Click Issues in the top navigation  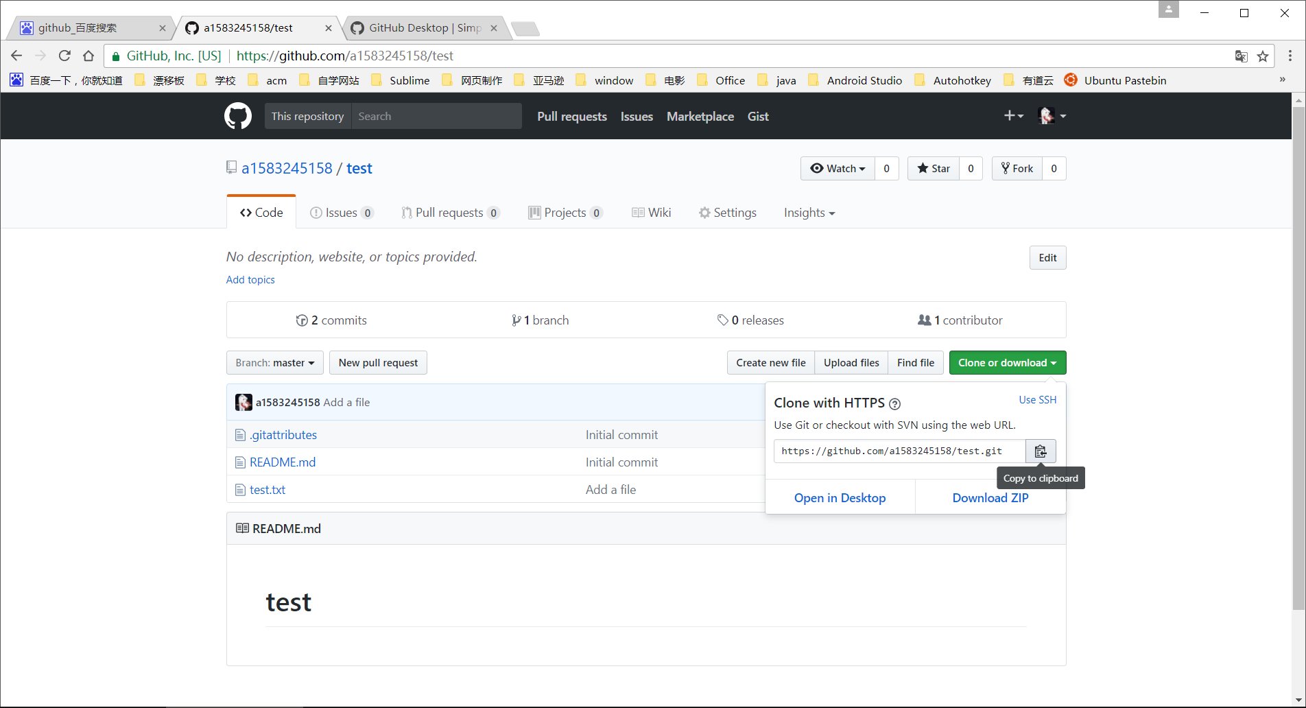pos(637,117)
